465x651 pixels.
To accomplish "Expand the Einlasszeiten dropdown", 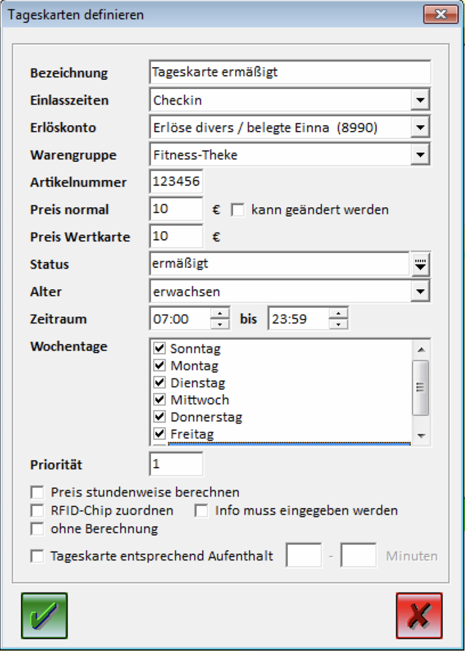I will tap(421, 100).
